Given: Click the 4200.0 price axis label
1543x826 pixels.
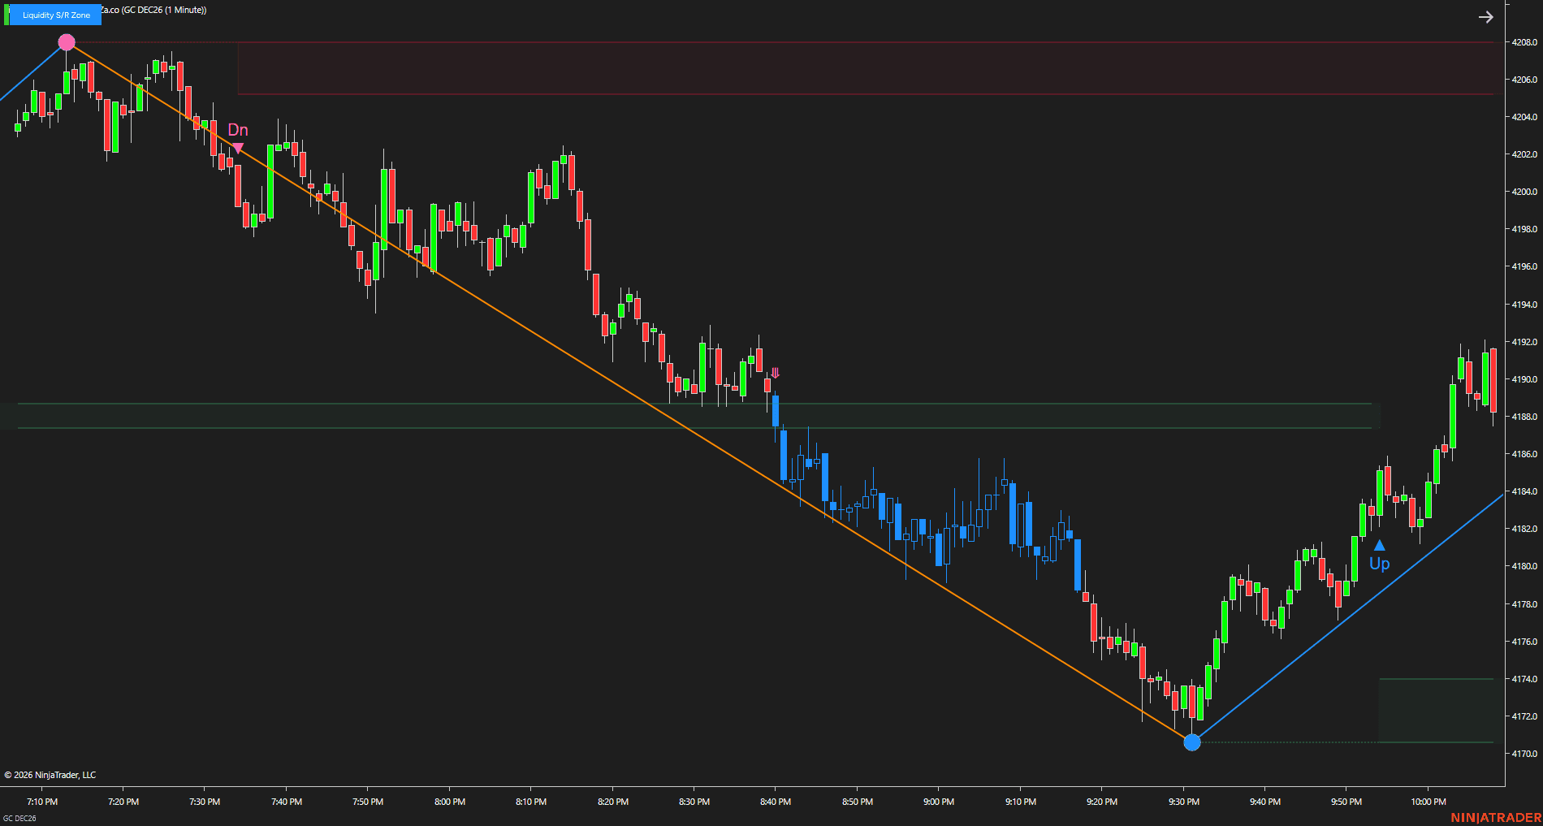Looking at the screenshot, I should coord(1524,192).
